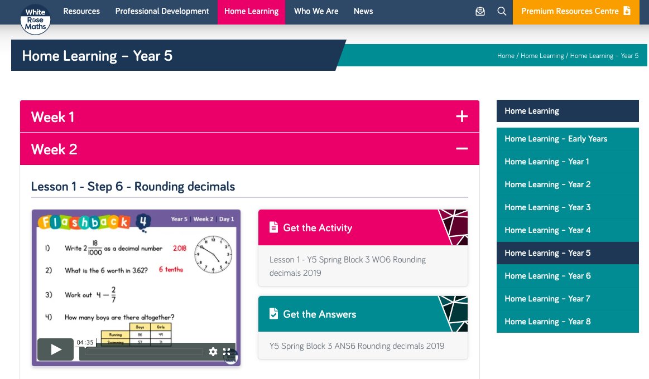649x379 pixels.
Task: Click the Get the Activity button
Action: [363, 227]
